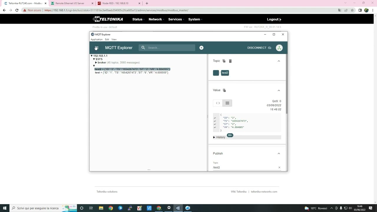Image resolution: width=377 pixels, height=212 pixels.
Task: Open the Network menu on Teltonika page
Action: pos(156,19)
